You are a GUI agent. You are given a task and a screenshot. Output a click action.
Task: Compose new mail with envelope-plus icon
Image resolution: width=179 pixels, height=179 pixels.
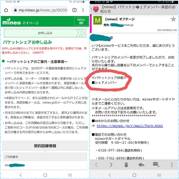[156, 164]
